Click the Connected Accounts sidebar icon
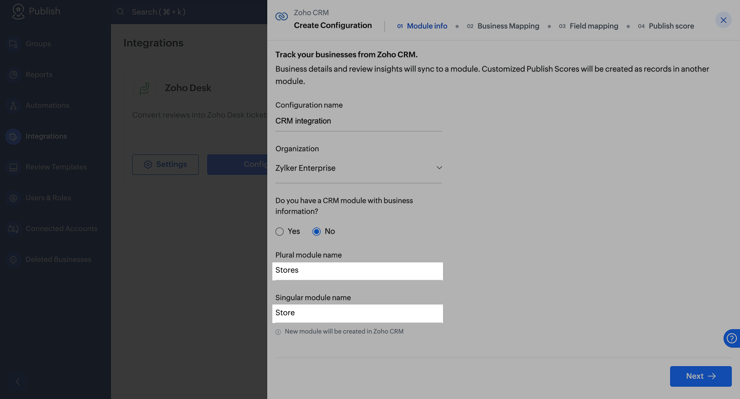The width and height of the screenshot is (740, 399). (13, 229)
